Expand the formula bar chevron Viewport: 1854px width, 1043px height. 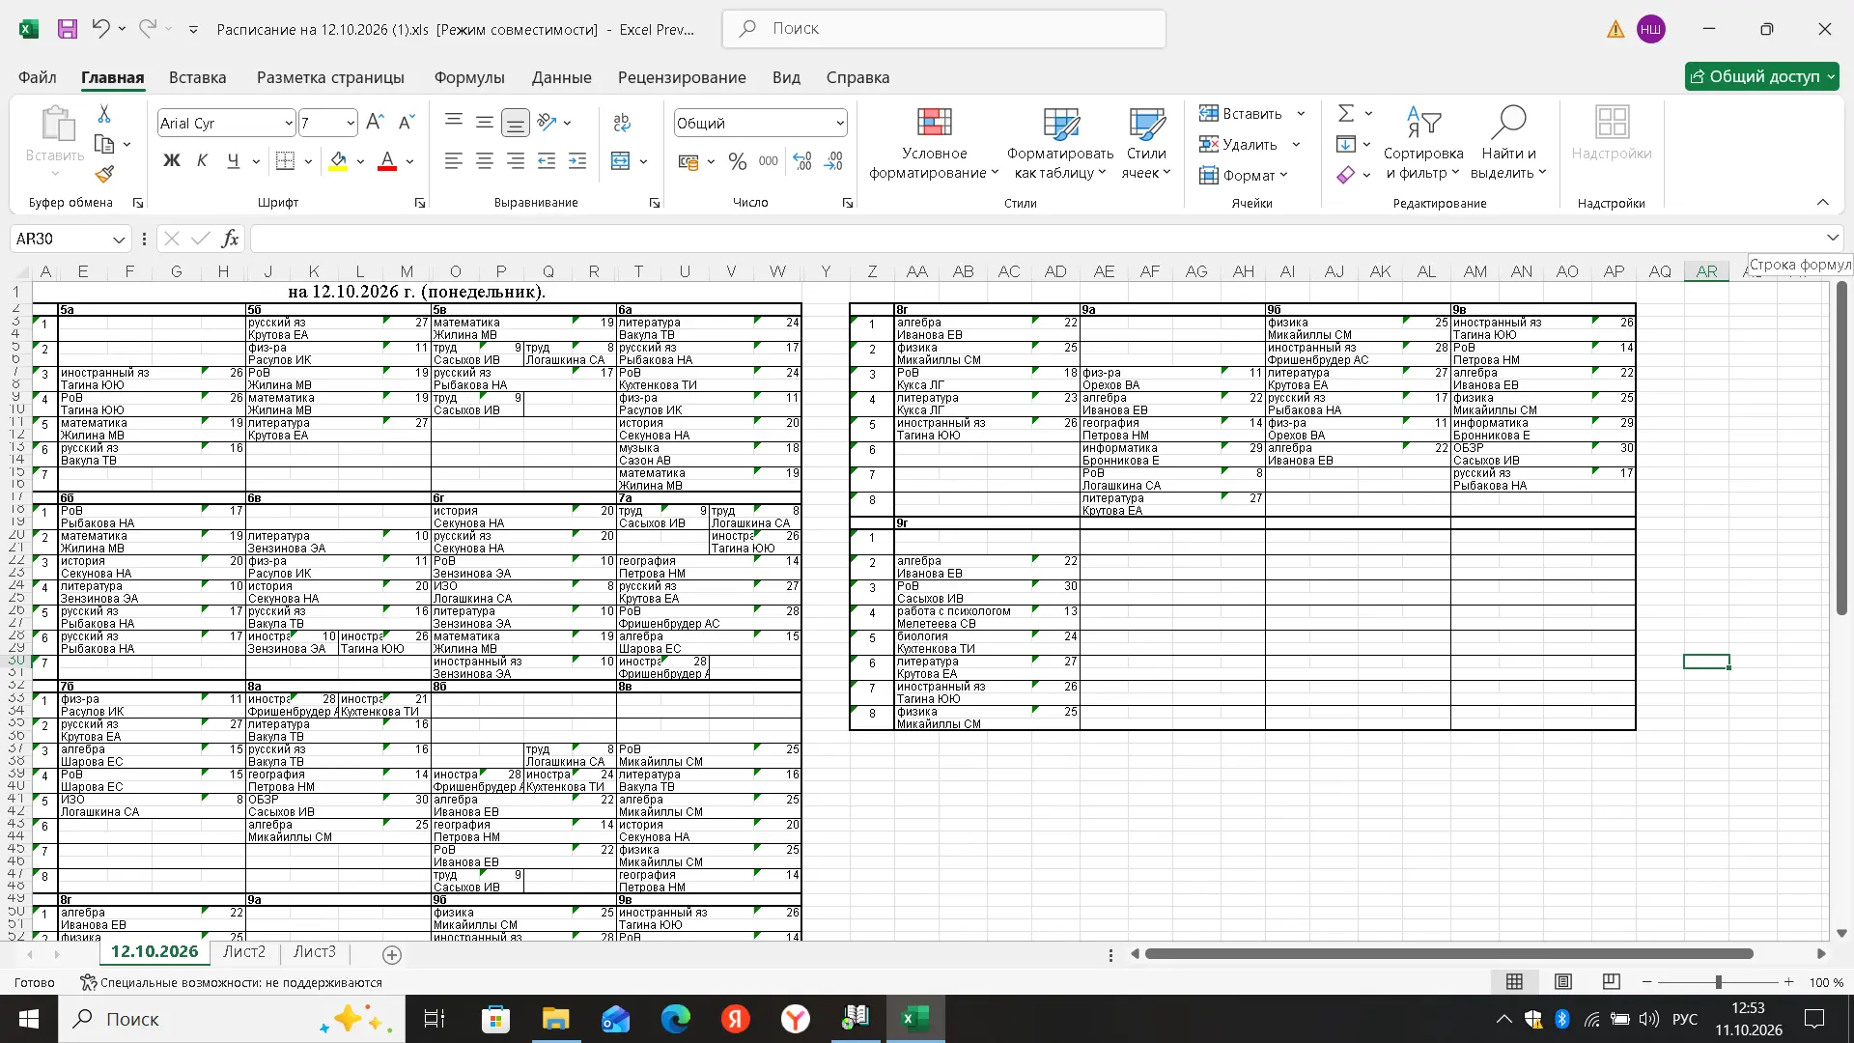pos(1832,238)
